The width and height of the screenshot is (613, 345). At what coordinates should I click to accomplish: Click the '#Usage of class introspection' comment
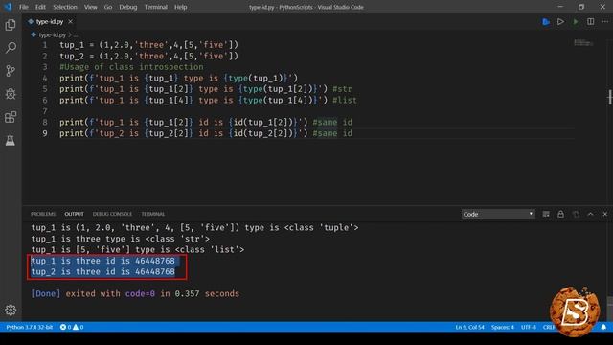(131, 67)
